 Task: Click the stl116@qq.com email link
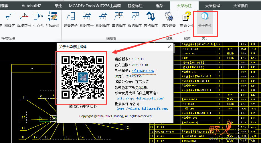(x=143, y=71)
